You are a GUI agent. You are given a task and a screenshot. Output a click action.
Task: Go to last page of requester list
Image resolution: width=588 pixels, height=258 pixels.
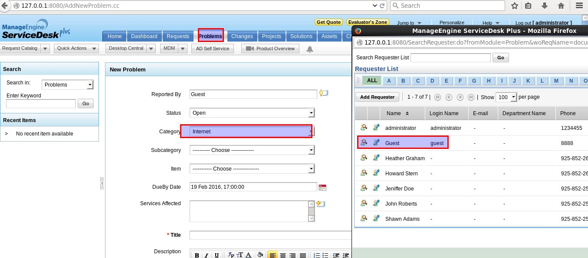471,97
